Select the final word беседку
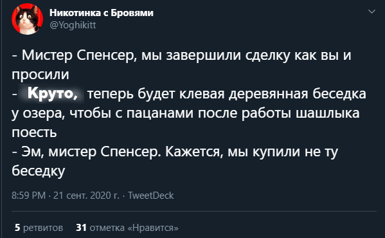This screenshot has height=238, width=385. [x=39, y=171]
